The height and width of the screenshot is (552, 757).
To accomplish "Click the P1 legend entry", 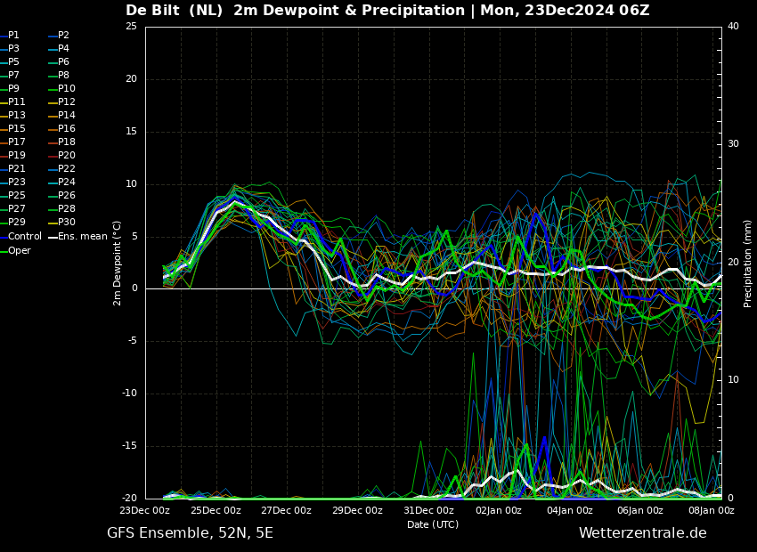I will [10, 36].
